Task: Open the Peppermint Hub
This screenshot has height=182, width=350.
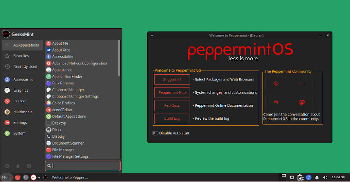Action: pyautogui.click(x=172, y=92)
